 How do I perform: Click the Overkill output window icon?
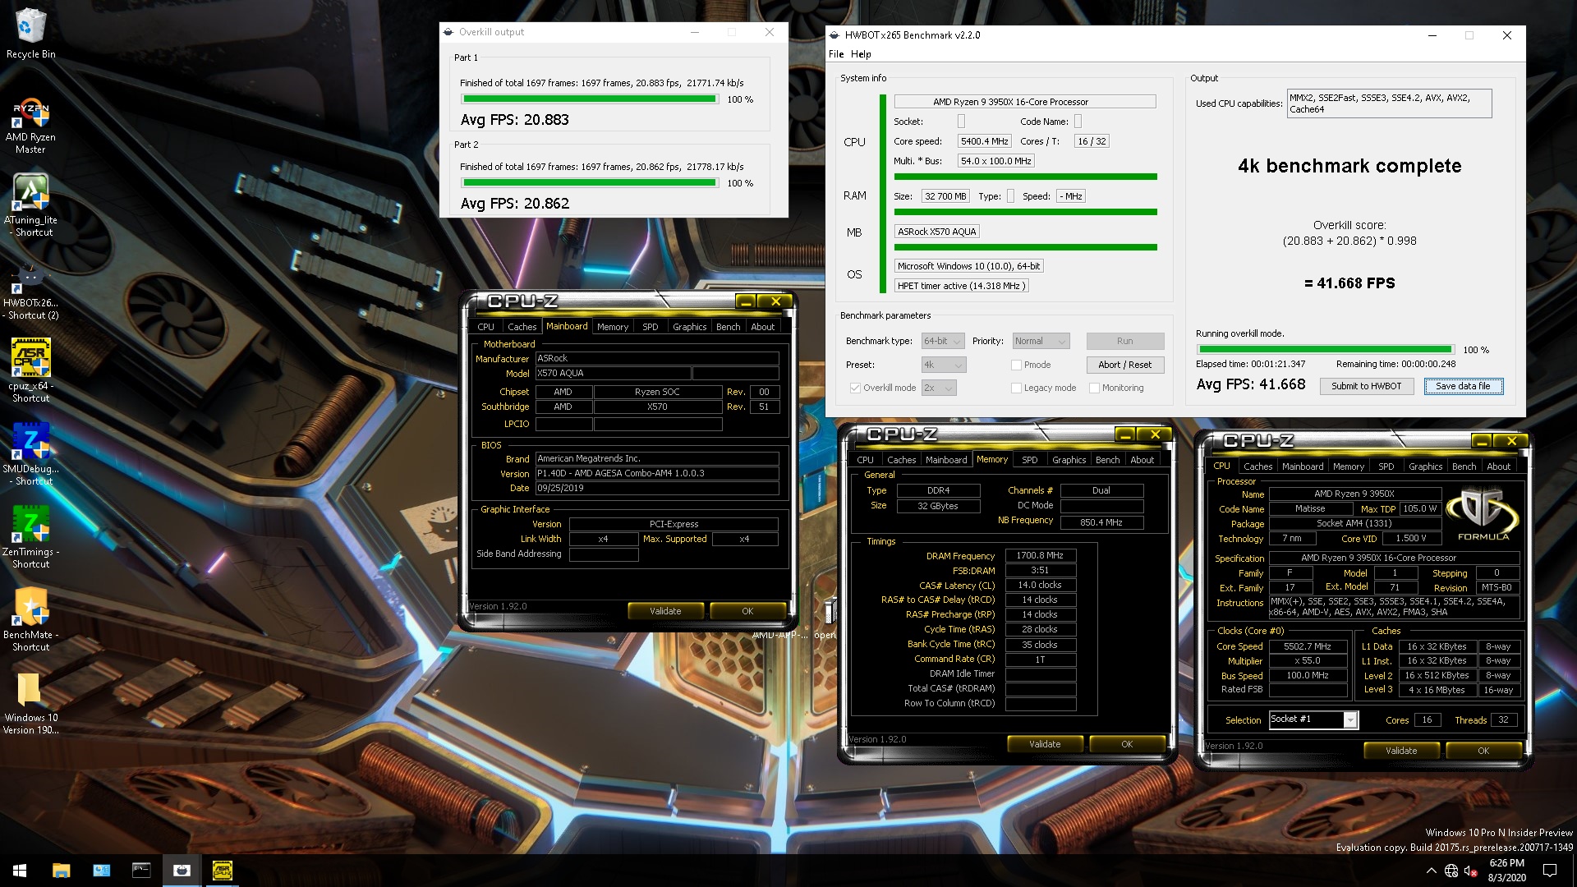pyautogui.click(x=448, y=32)
